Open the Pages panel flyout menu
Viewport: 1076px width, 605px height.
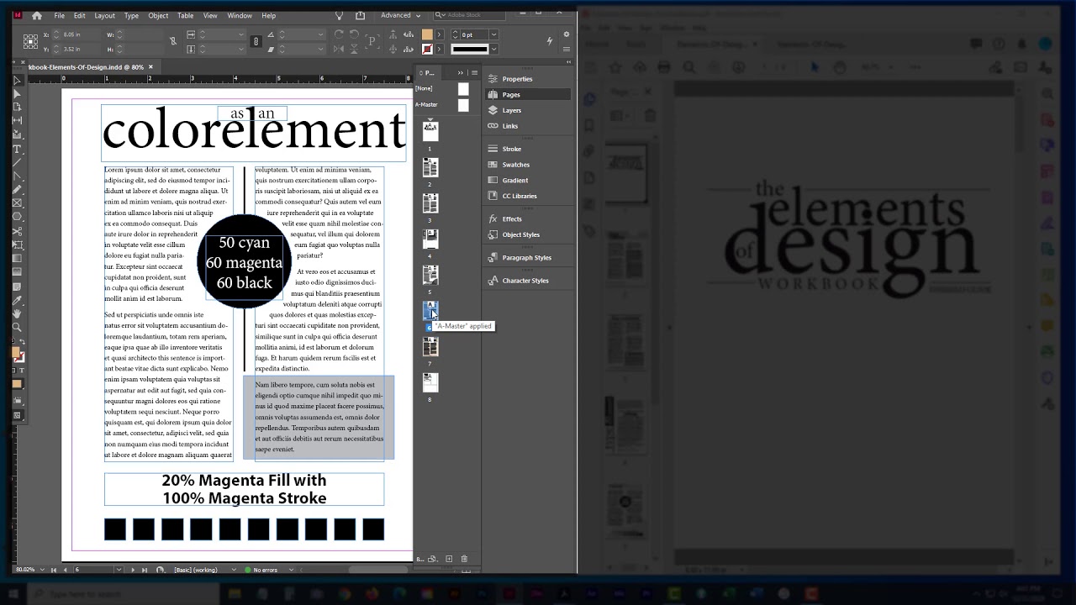(474, 73)
